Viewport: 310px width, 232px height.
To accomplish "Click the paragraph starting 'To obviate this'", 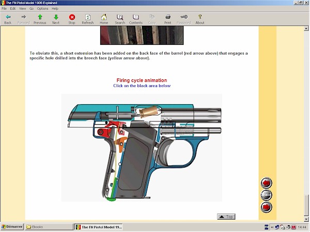I will [x=138, y=56].
